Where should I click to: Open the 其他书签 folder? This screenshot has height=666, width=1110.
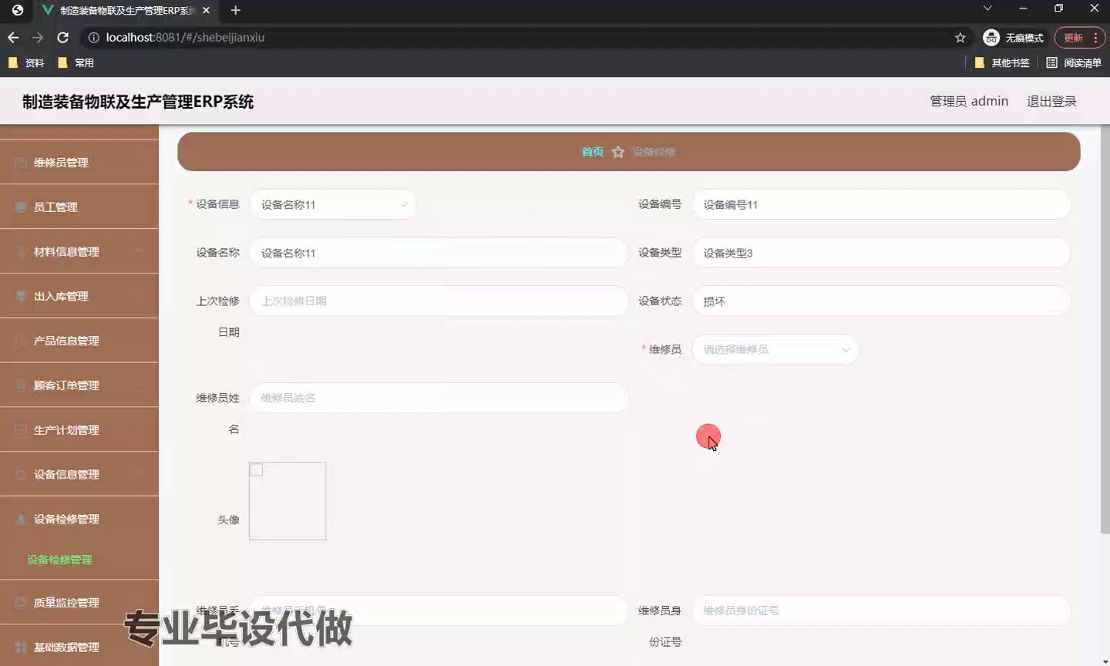click(1002, 63)
